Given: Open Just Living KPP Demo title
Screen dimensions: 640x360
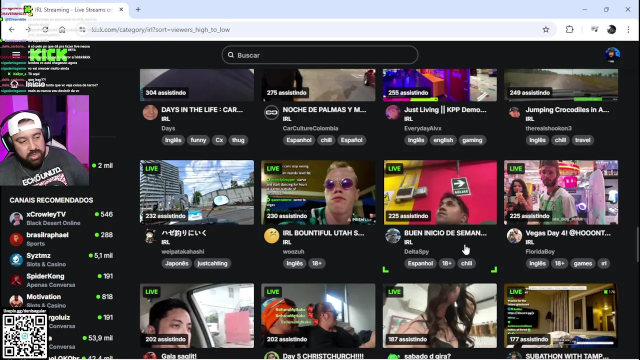Looking at the screenshot, I should click(x=445, y=109).
